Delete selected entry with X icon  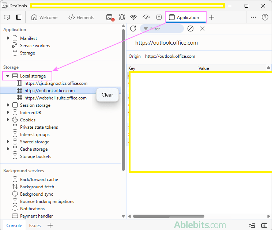tap(202, 29)
